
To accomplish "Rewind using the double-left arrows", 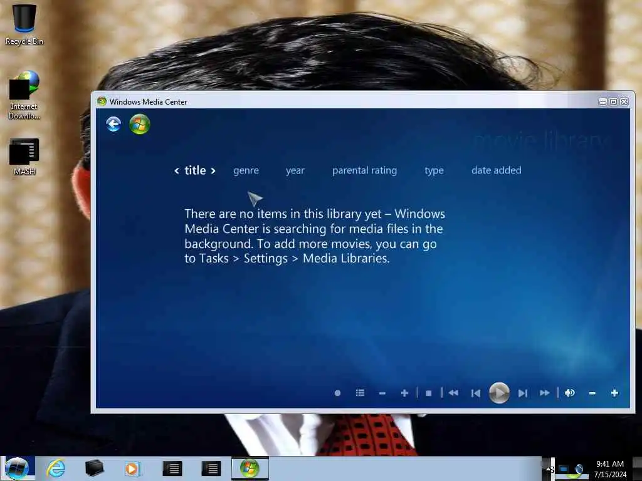I will pos(453,393).
